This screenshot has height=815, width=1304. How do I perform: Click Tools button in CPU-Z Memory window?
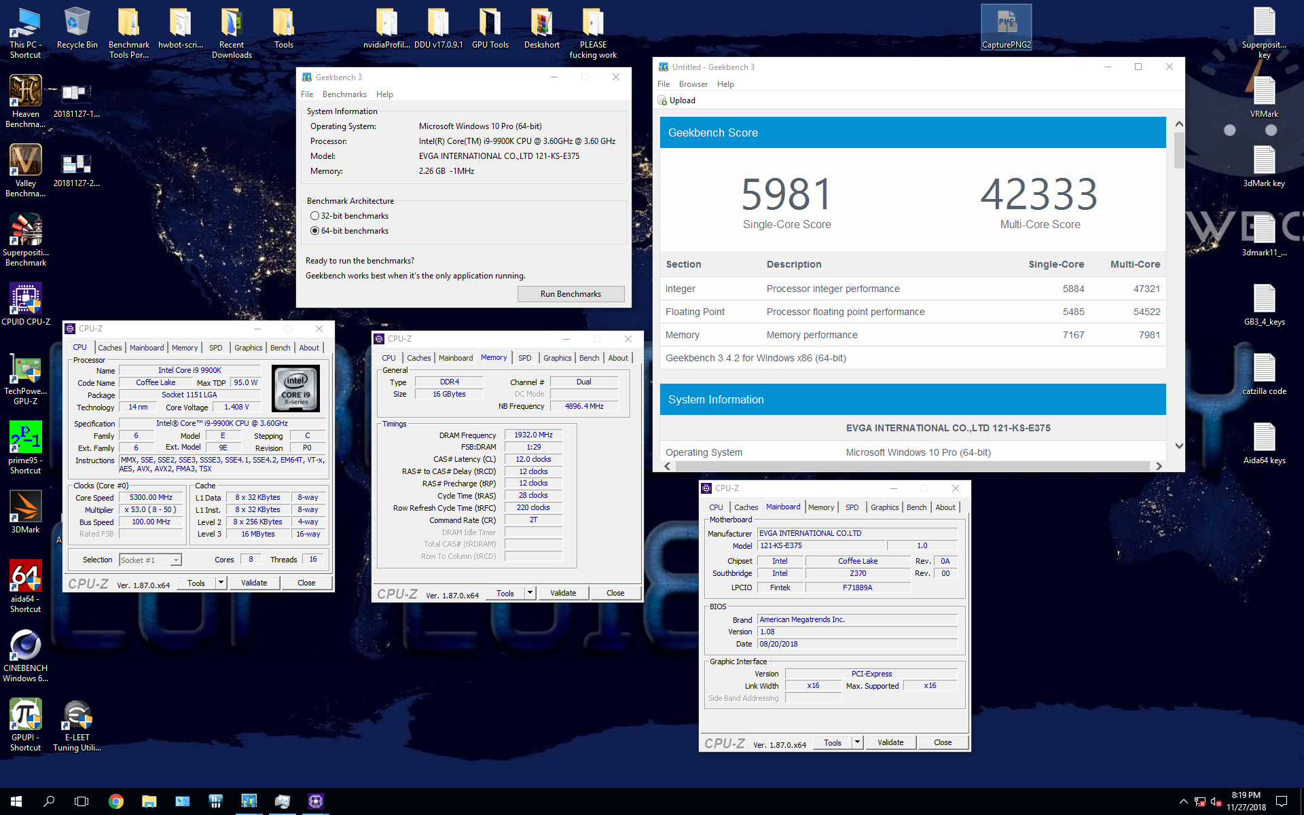pyautogui.click(x=505, y=593)
